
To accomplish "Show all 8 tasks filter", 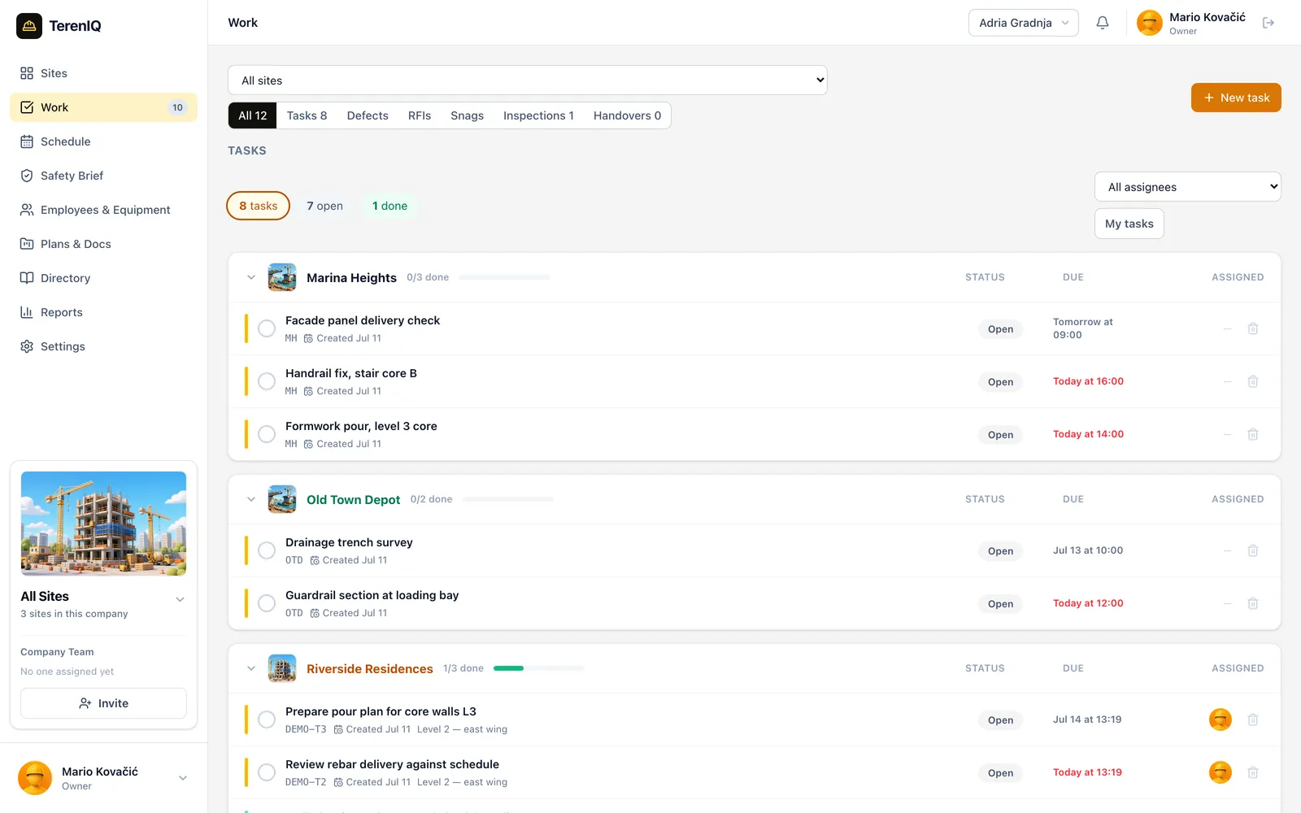I will 258,206.
